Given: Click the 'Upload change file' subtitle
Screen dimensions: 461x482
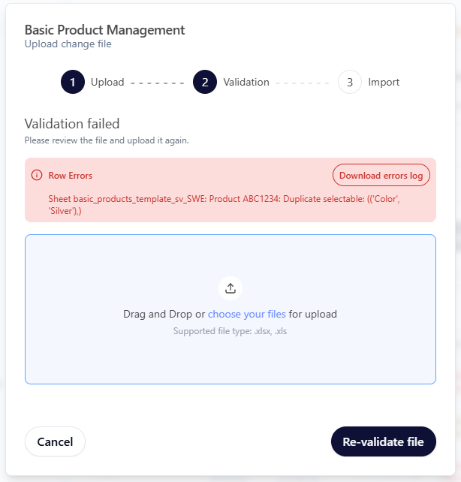Looking at the screenshot, I should click(68, 44).
